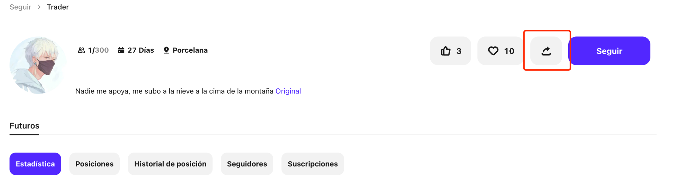View the Suscripciones tab
This screenshot has height=187, width=681.
point(313,164)
